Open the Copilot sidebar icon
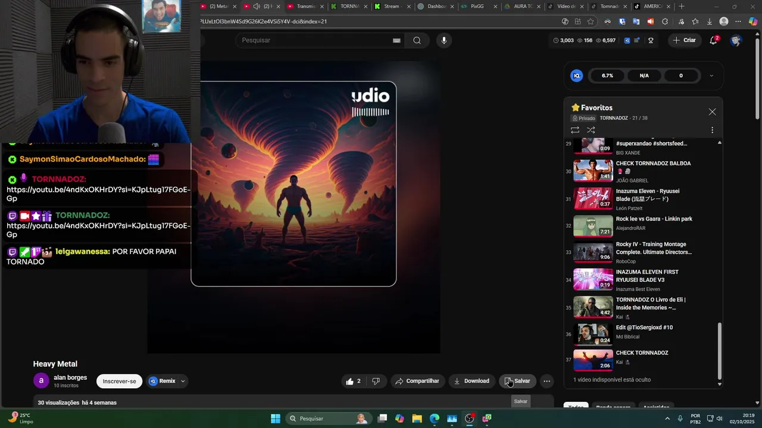This screenshot has height=428, width=762. coord(754,21)
